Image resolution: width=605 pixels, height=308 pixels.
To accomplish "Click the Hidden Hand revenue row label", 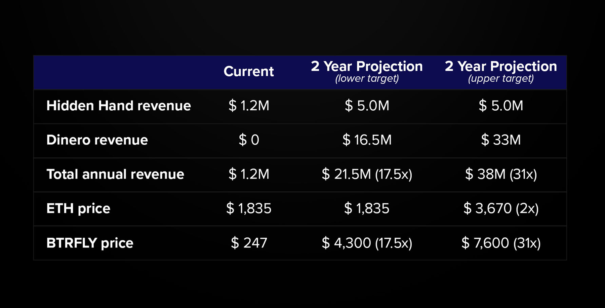I will pos(118,106).
